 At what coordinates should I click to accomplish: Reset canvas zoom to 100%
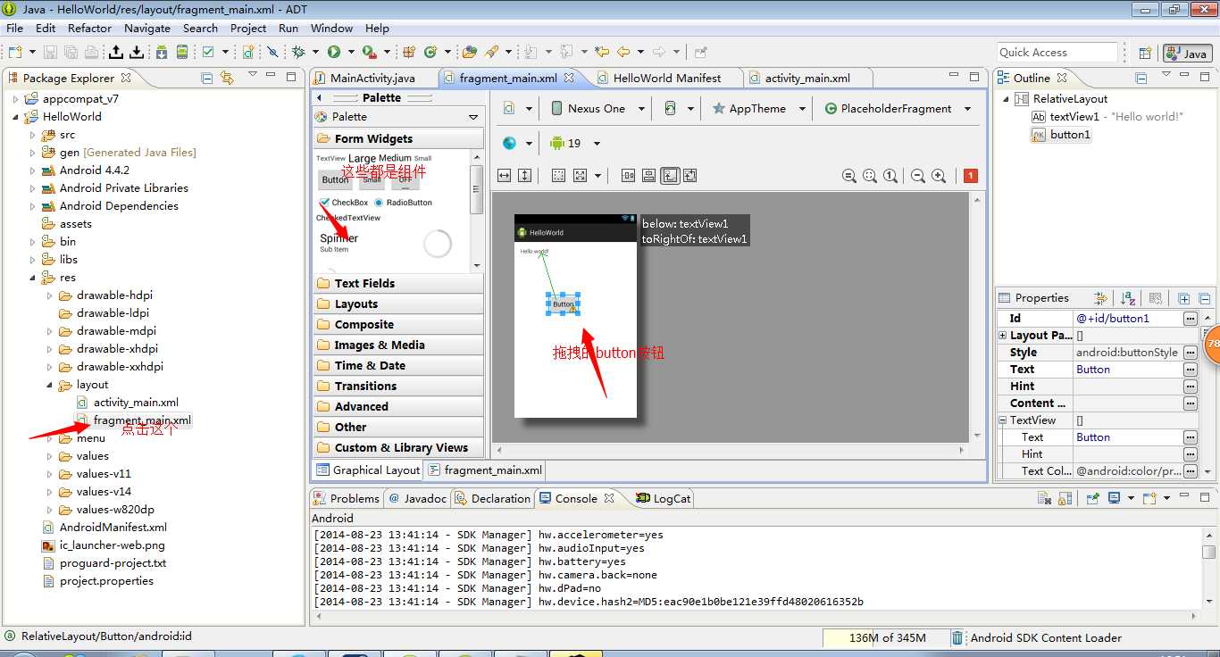click(890, 176)
